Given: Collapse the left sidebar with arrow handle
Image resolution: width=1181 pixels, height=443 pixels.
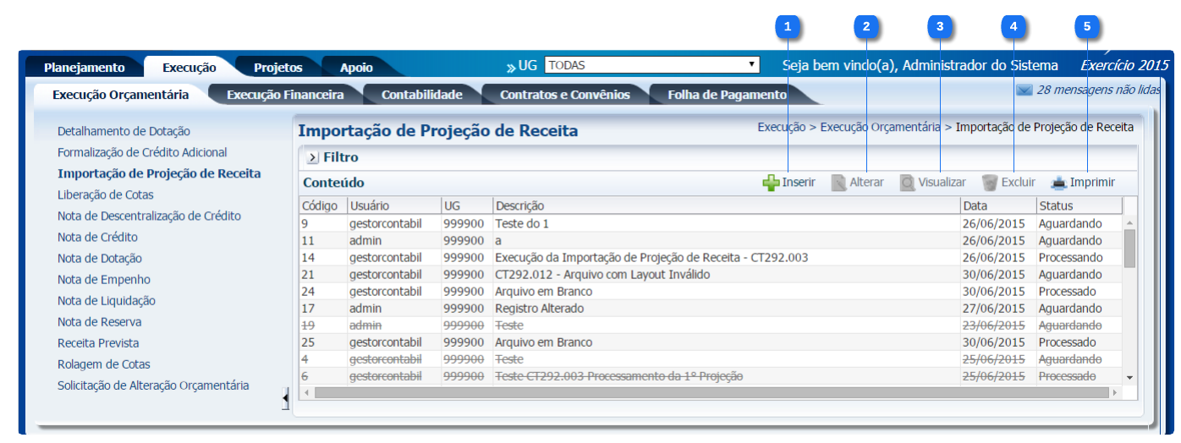Looking at the screenshot, I should point(285,398).
